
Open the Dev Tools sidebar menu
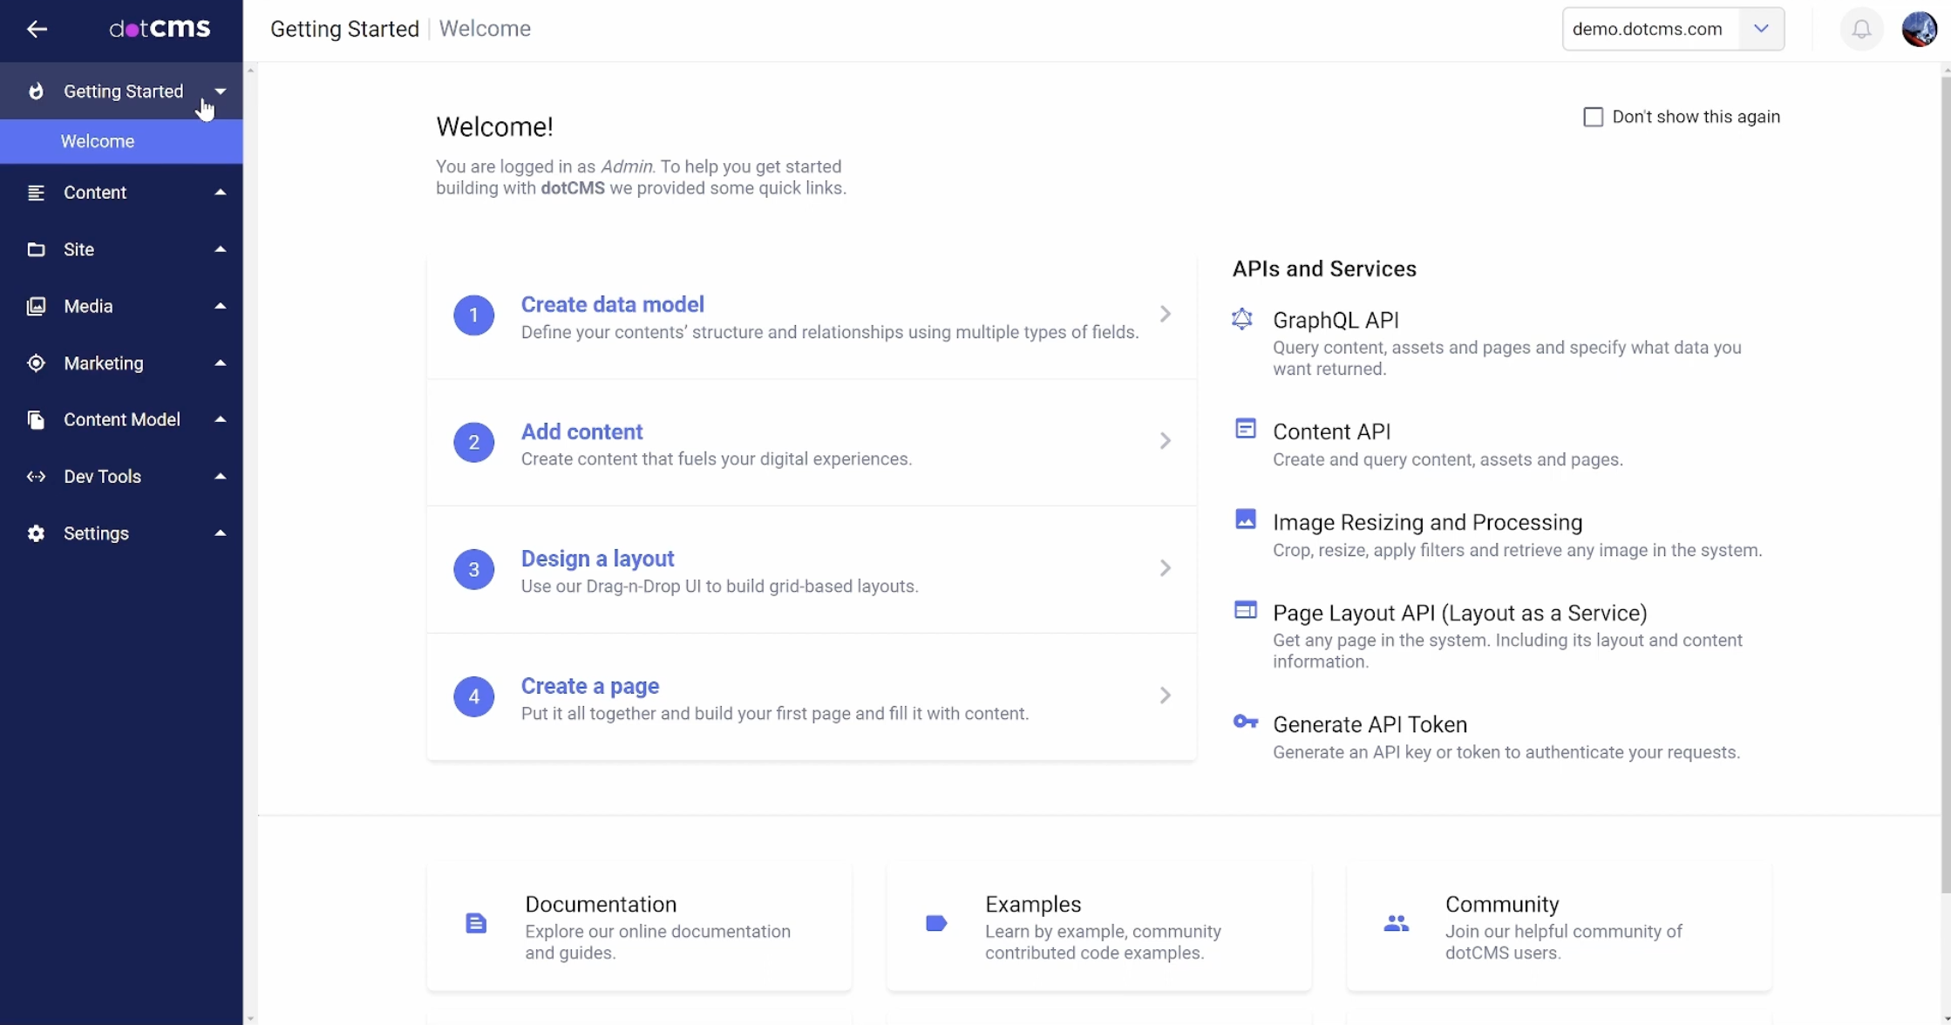pos(121,477)
